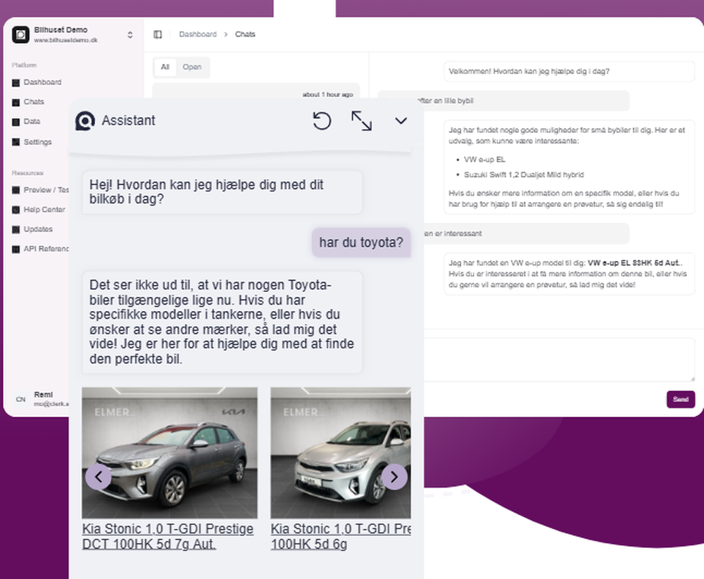The image size is (704, 579).
Task: Expand the Assistant widget to fullscreen
Action: pos(361,121)
